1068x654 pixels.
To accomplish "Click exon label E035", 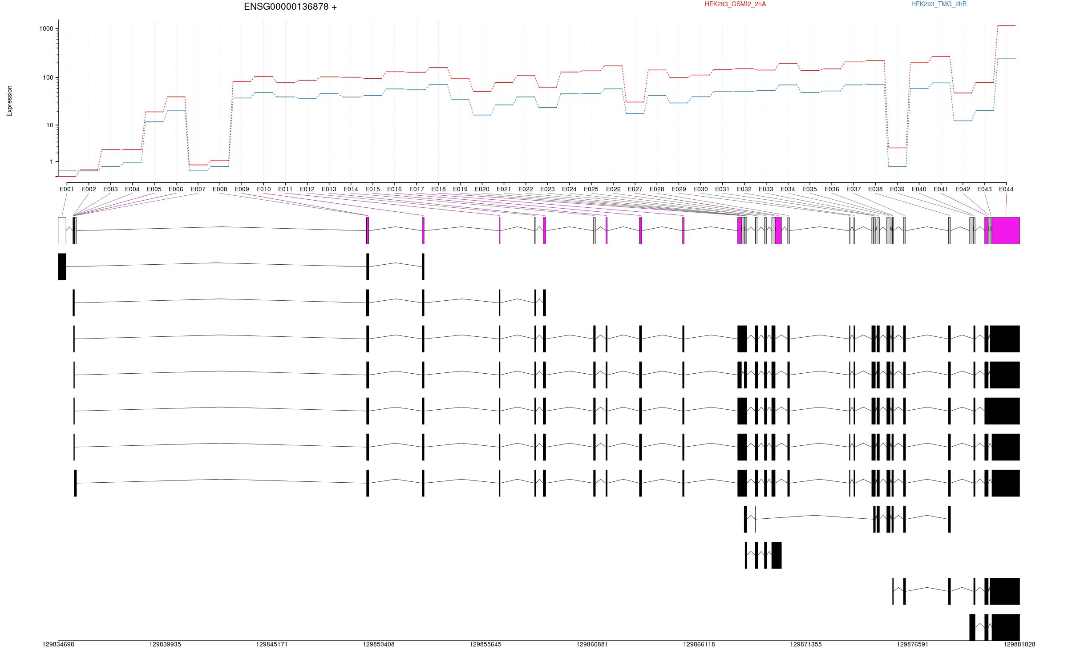I will (809, 189).
